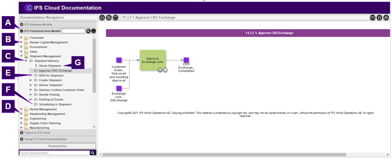The image size is (392, 159).
Task: Click the left round icon on Approve Exchange Line
Action: 160,70
